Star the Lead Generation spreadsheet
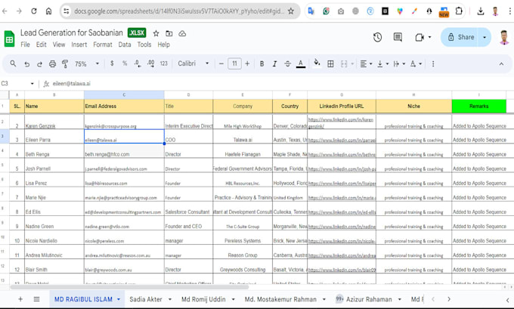514x309 pixels. tap(156, 33)
